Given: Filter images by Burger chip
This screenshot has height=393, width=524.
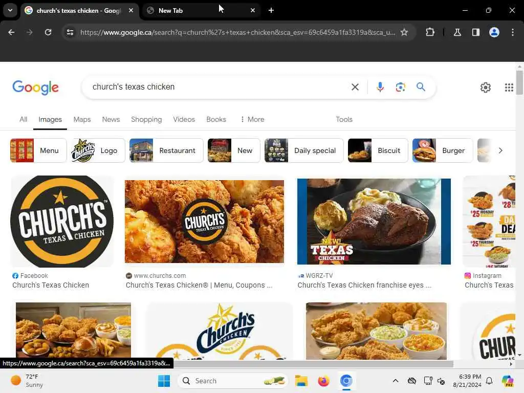Looking at the screenshot, I should click(443, 150).
